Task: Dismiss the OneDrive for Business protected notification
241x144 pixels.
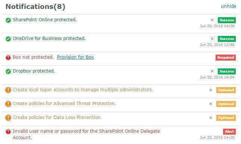Action: (212, 39)
